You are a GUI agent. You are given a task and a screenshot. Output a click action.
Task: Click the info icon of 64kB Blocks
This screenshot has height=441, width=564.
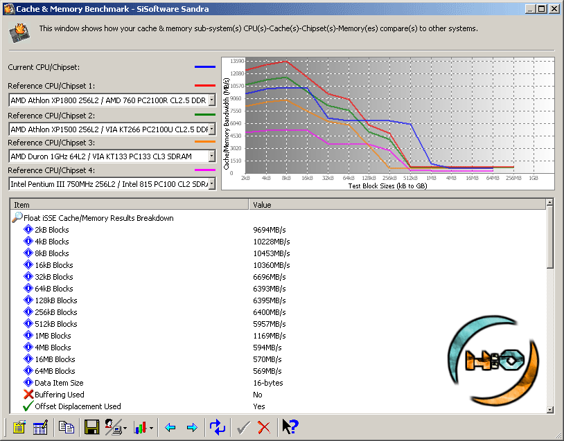28,288
